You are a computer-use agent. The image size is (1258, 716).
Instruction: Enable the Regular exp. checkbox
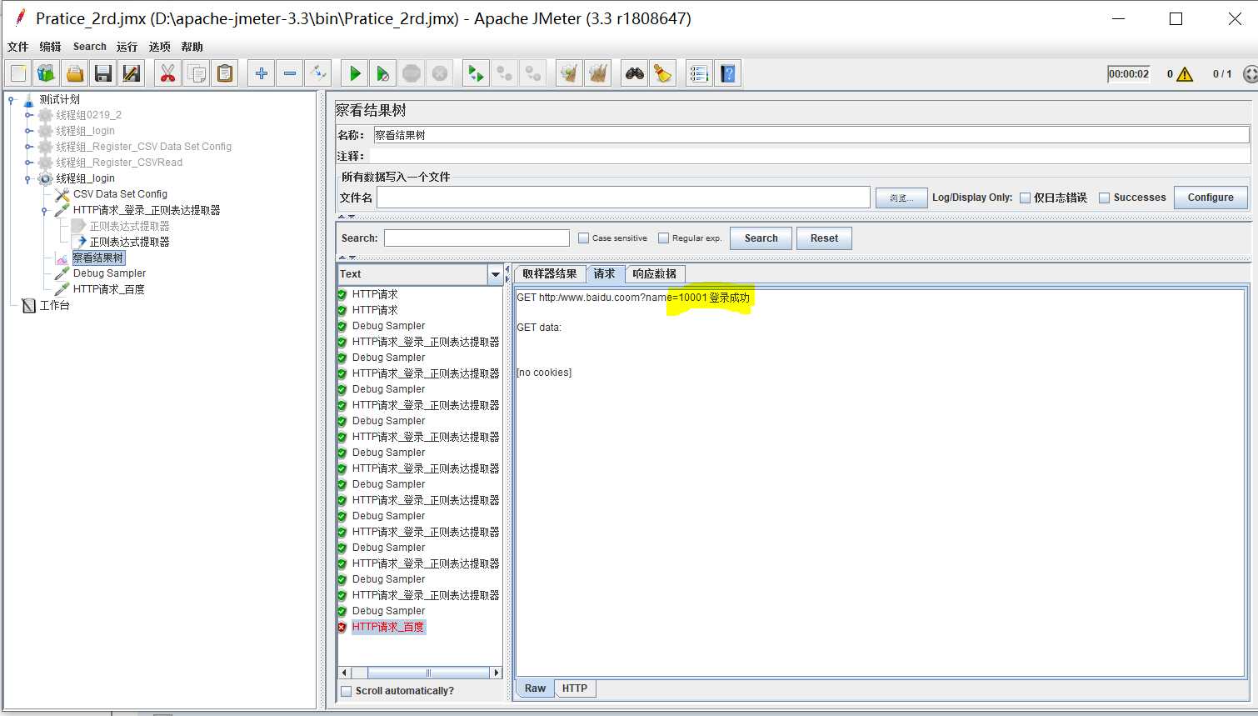coord(663,238)
